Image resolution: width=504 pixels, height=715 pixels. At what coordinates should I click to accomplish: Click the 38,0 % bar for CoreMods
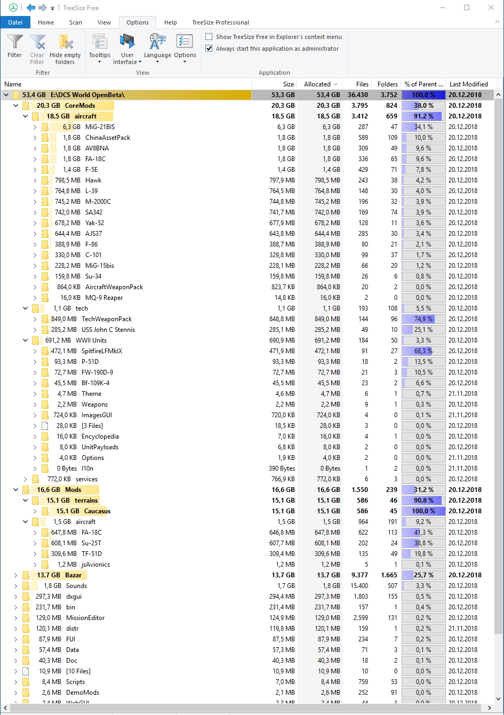423,106
